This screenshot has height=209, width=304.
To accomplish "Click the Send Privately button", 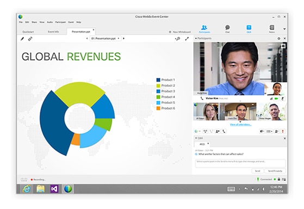I will 275,171.
